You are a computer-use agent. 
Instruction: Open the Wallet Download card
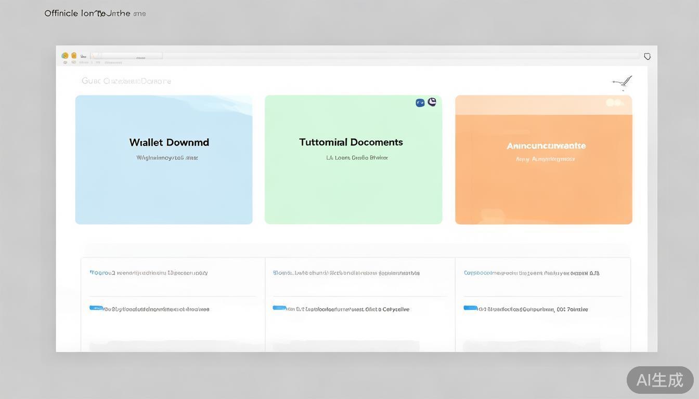164,159
